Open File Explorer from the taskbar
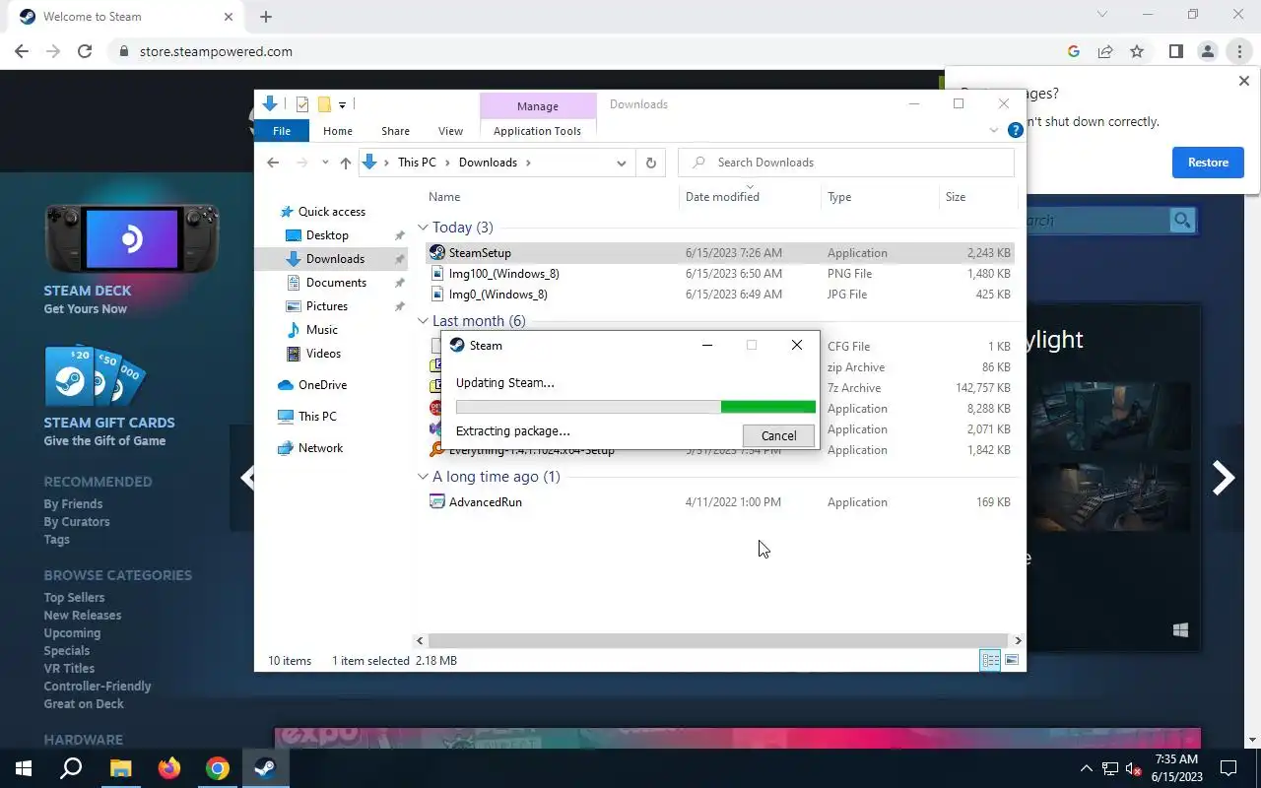Viewport: 1261px width, 788px height. click(120, 768)
